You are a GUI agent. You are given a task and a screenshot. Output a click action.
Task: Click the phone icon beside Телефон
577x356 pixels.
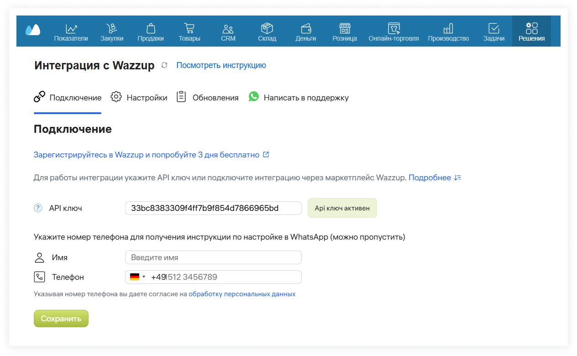[x=40, y=277]
